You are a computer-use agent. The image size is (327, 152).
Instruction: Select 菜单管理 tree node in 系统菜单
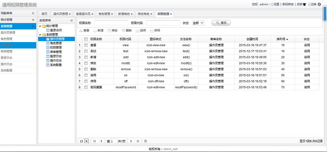(56, 52)
